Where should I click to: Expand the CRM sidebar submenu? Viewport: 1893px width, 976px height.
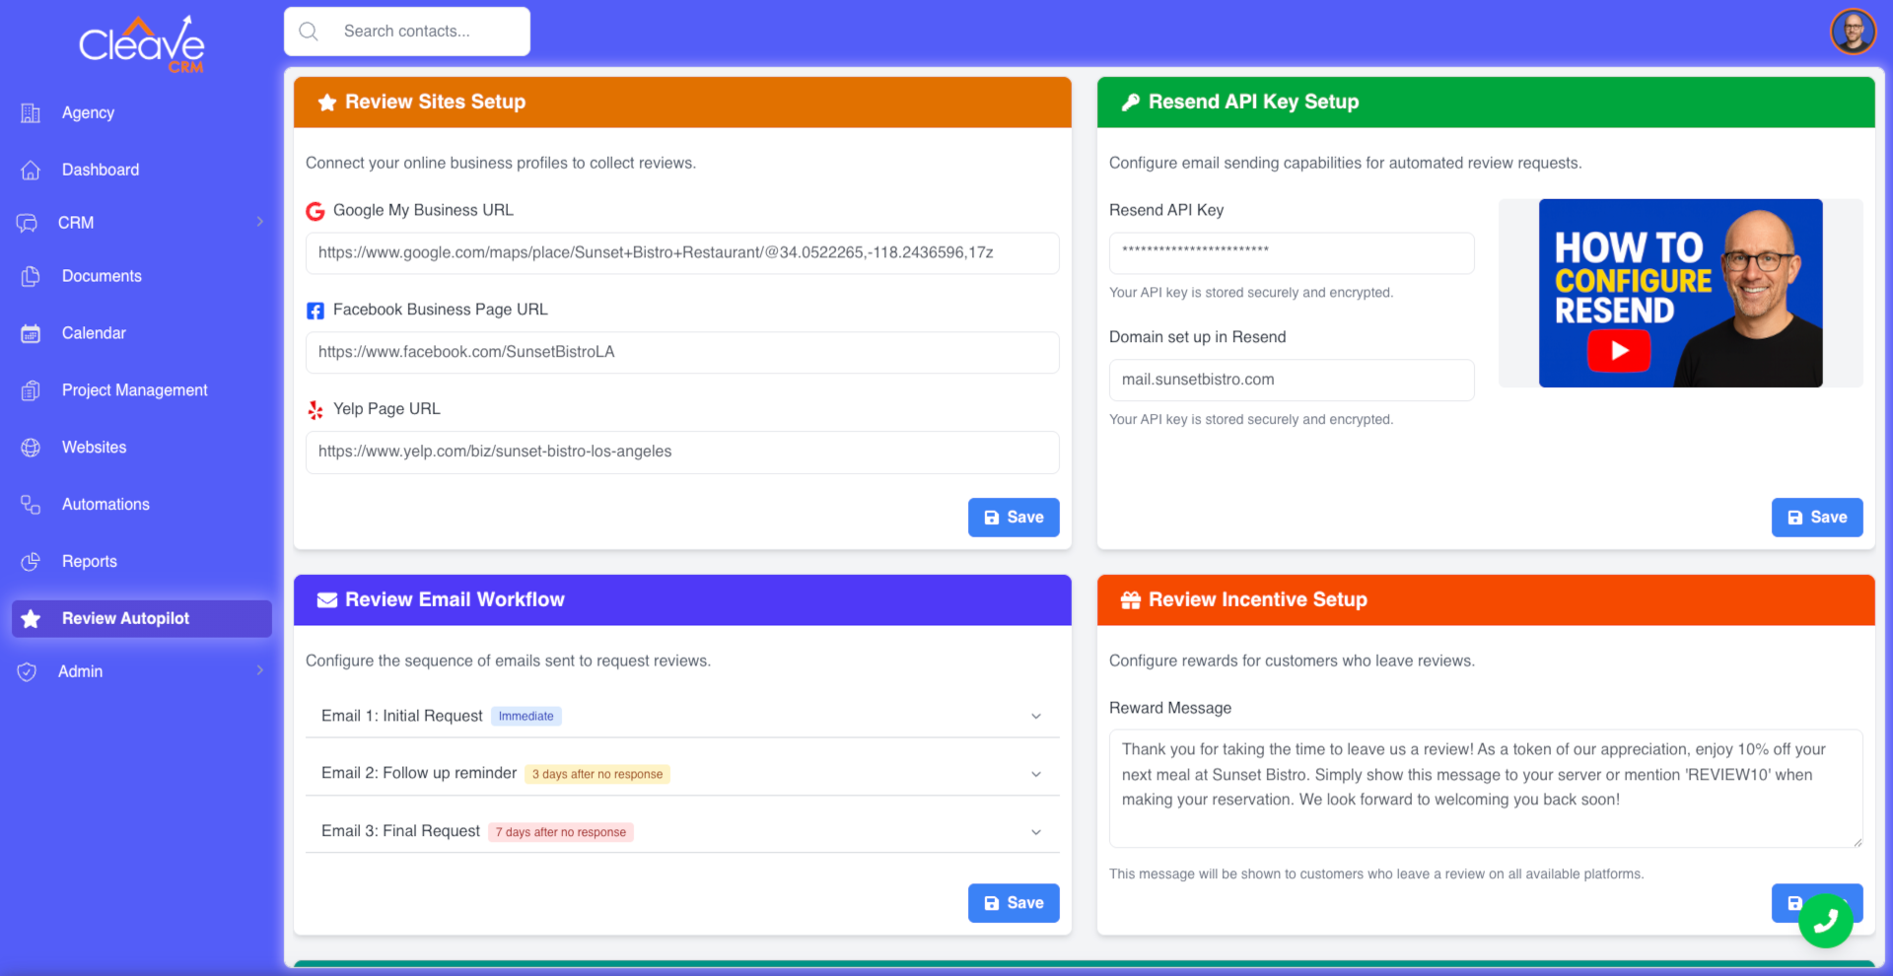[260, 223]
